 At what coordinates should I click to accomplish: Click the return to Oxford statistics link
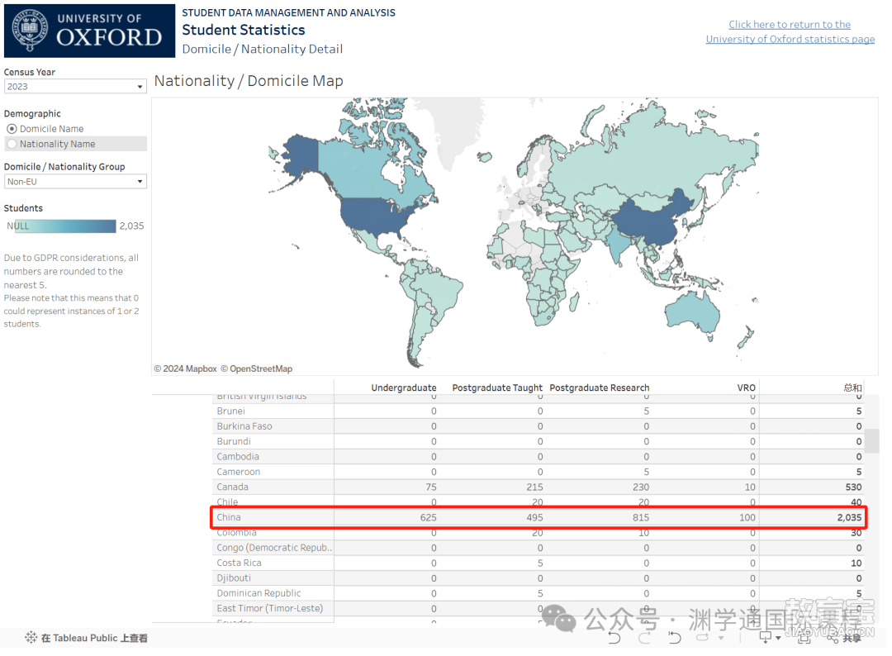click(x=790, y=32)
